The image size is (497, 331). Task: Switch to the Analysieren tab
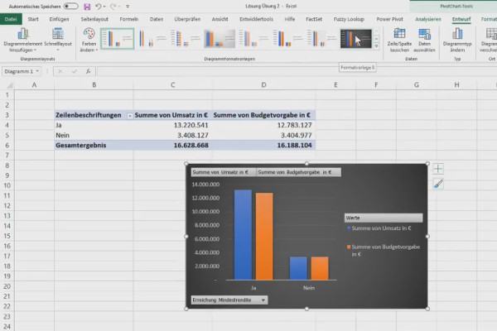[x=428, y=19]
